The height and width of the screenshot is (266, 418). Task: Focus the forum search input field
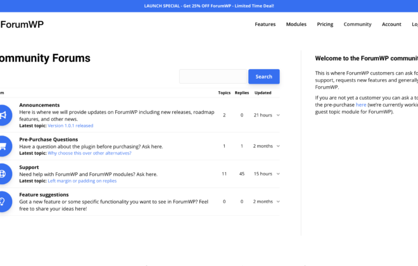tap(213, 77)
